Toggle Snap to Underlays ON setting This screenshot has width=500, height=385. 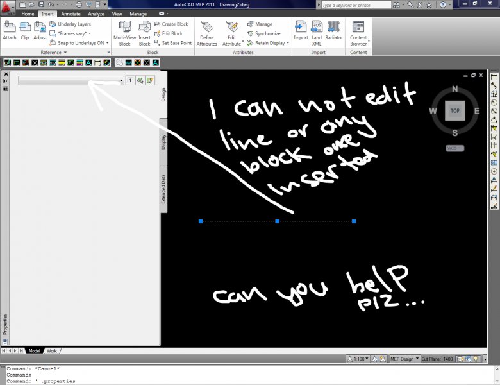[78, 43]
